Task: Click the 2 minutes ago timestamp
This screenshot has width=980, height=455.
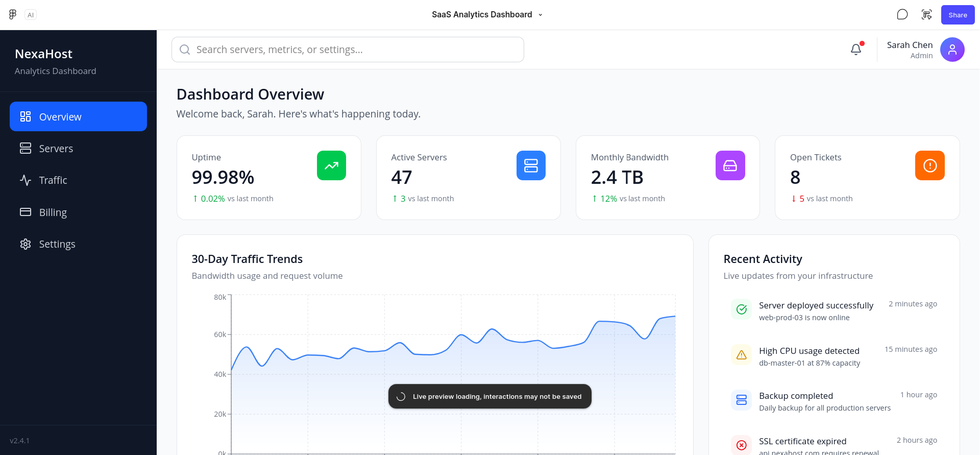Action: [x=913, y=304]
